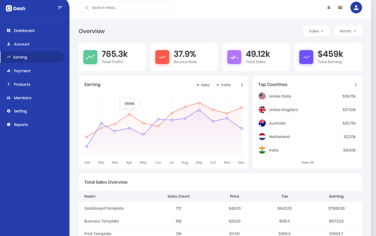Screen dimensions: 376x236
Task: Toggle the Sales legend in the Earning chart
Action: pos(203,85)
